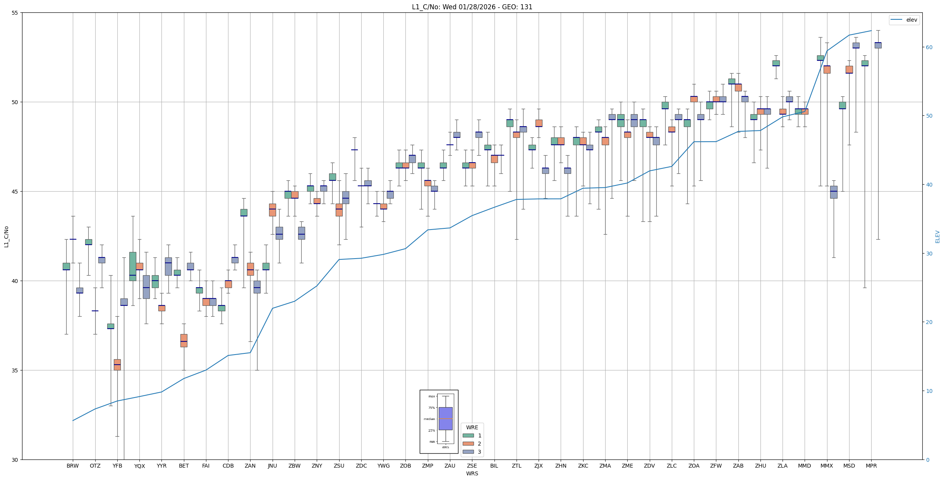This screenshot has width=944, height=480.
Task: Click the MMX station tick label
Action: coord(827,466)
